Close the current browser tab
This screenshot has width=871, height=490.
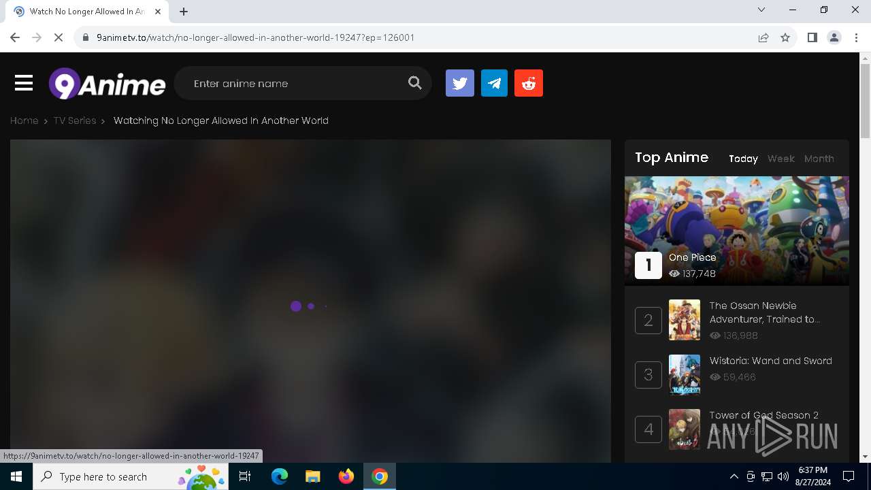(x=157, y=11)
